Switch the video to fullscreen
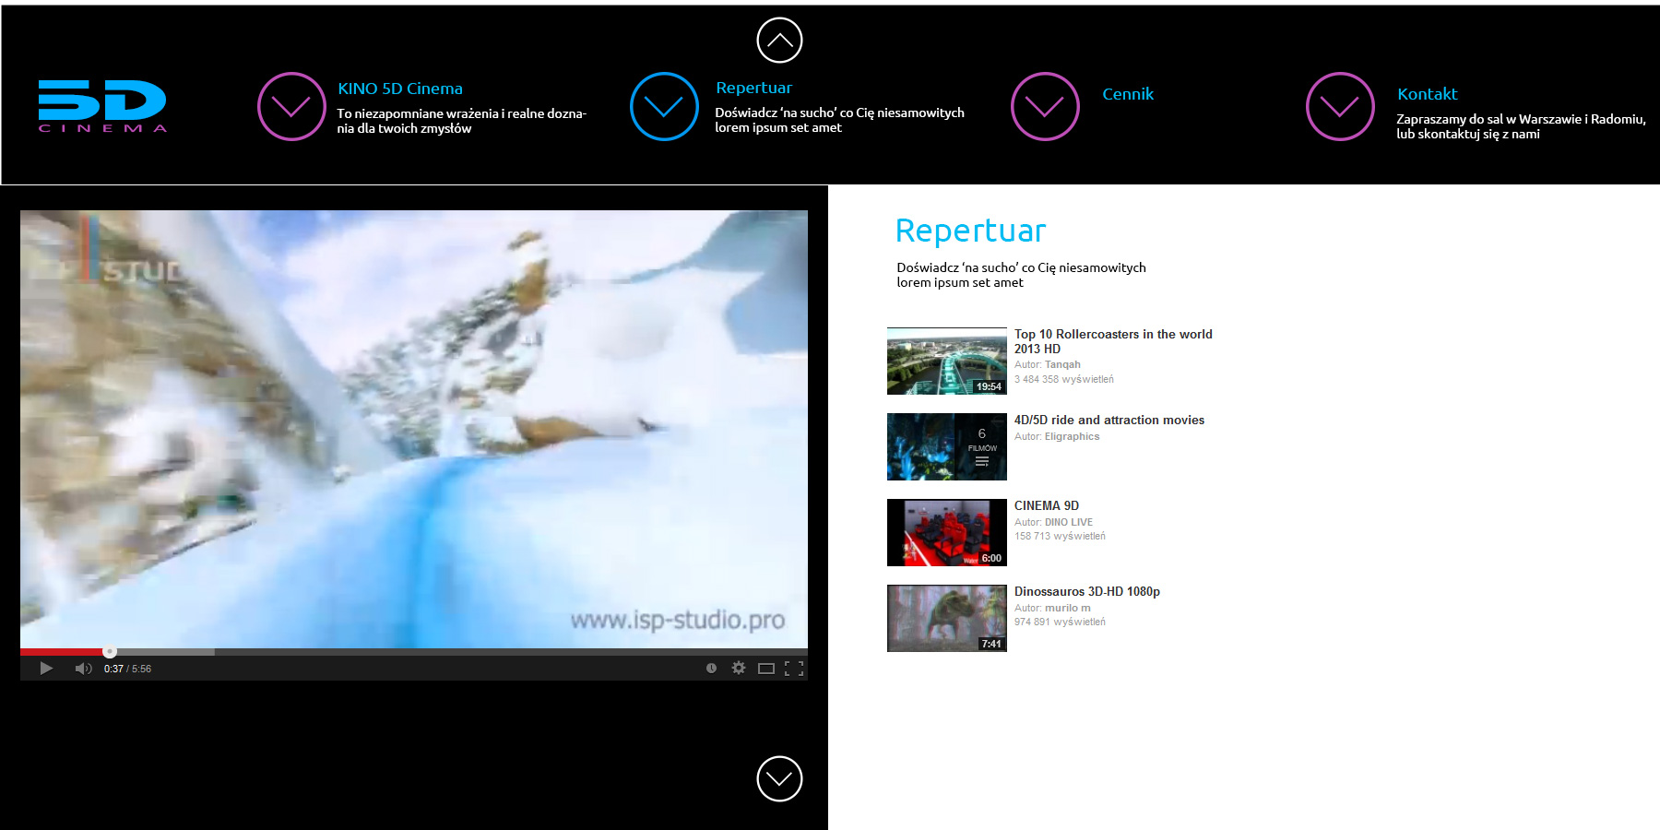The width and height of the screenshot is (1660, 830). pos(794,669)
